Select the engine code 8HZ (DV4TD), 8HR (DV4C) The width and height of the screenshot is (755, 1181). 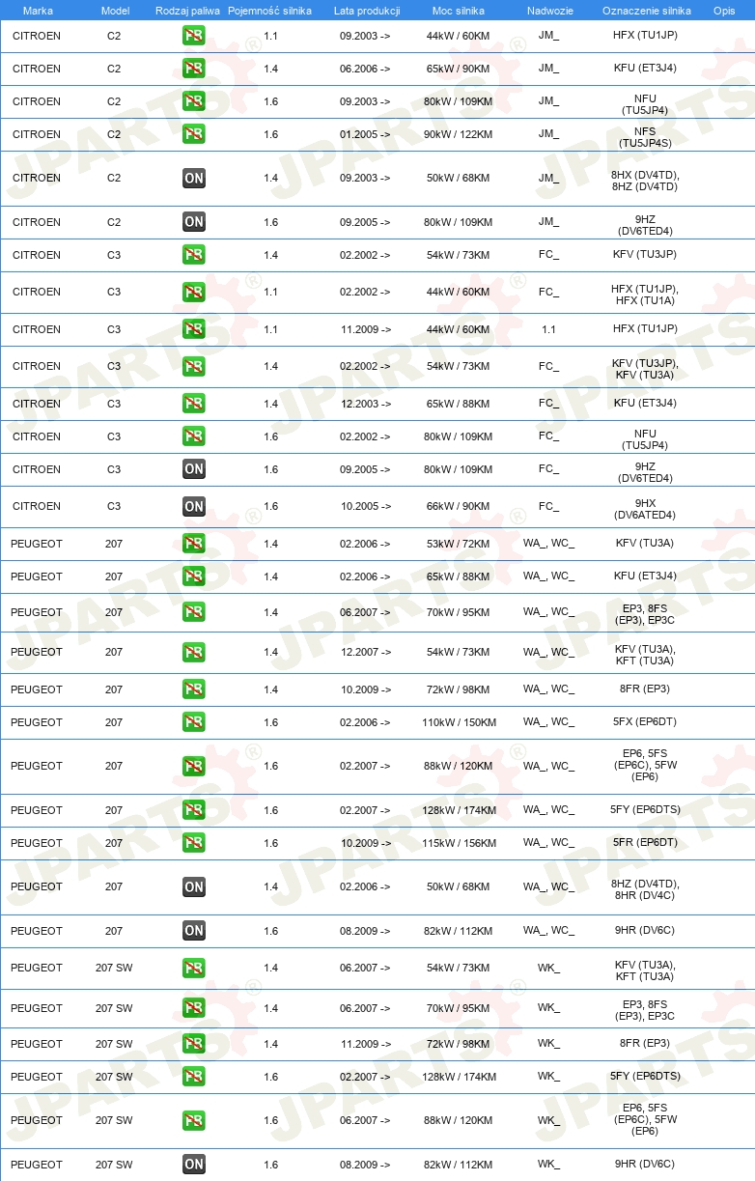click(x=645, y=889)
